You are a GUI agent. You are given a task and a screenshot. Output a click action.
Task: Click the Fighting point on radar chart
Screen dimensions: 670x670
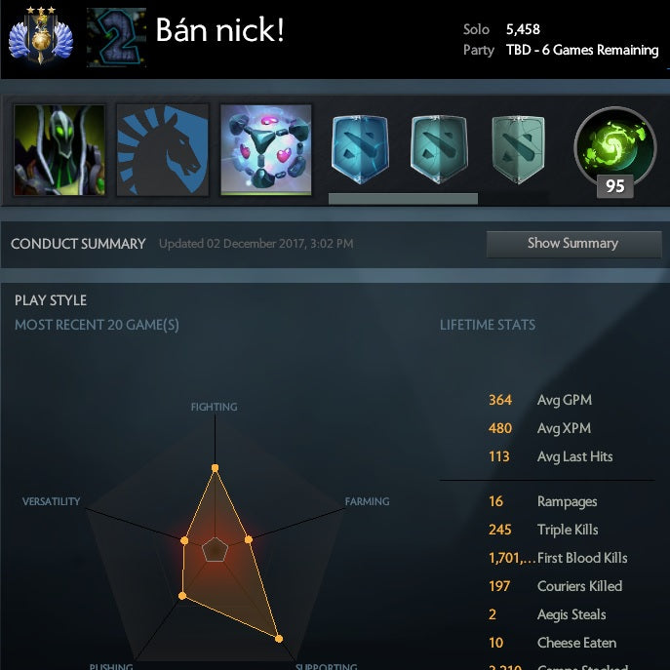pos(215,468)
